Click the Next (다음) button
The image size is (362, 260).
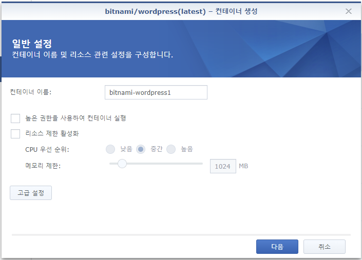point(277,247)
